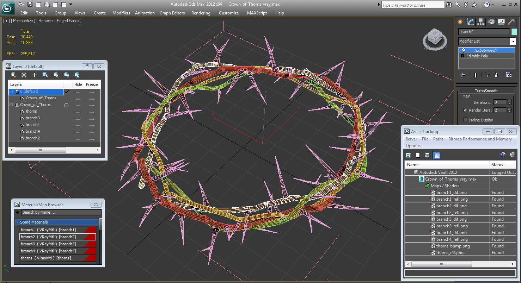
Task: Click the Open File folder icon
Action: [x=22, y=5]
